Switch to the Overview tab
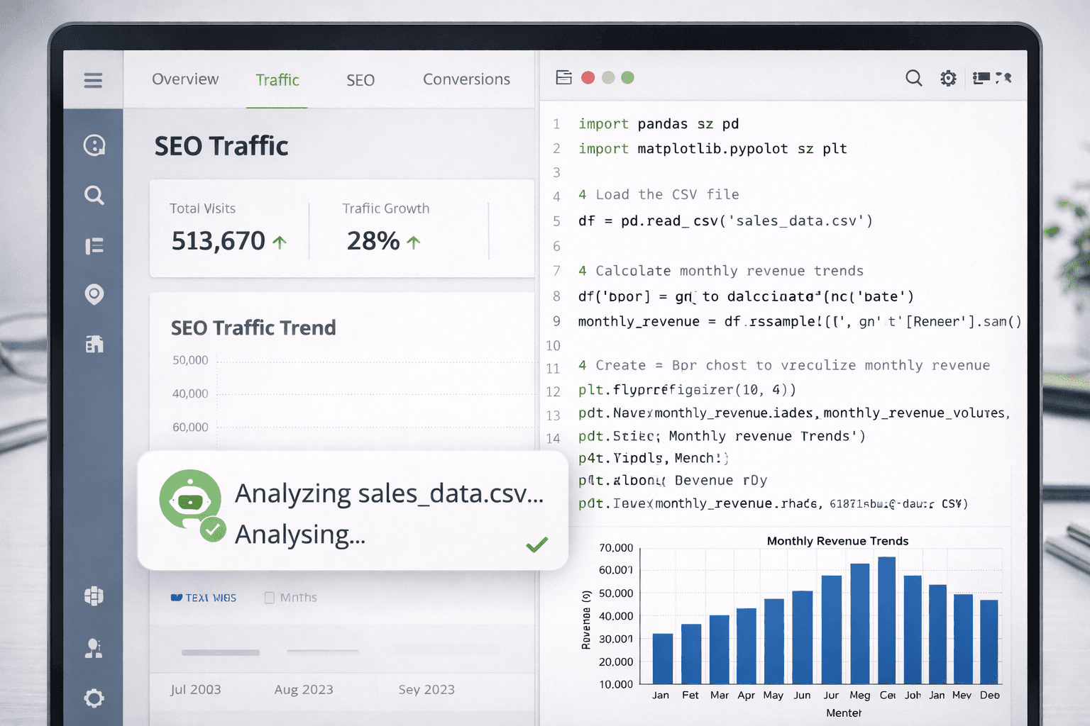Screen dimensions: 1090x726 coord(185,79)
